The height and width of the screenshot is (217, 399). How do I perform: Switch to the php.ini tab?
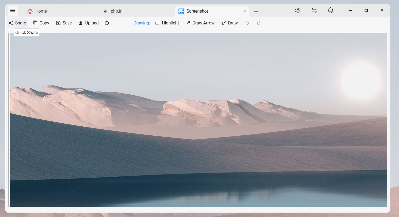click(113, 11)
